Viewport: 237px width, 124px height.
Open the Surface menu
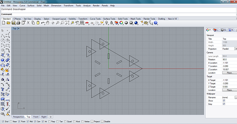point(31,6)
